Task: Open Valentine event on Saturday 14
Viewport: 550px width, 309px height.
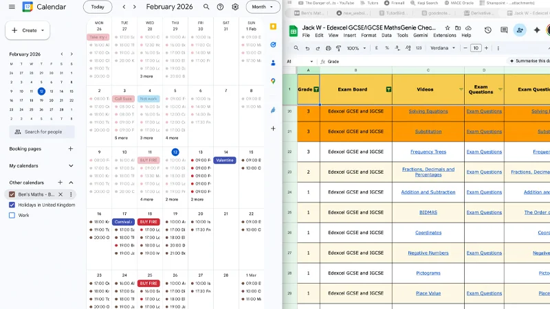Action: [225, 160]
